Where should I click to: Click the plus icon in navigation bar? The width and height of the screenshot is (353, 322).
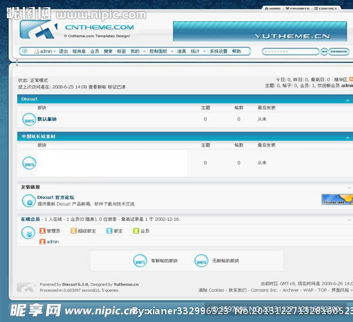pos(25,51)
